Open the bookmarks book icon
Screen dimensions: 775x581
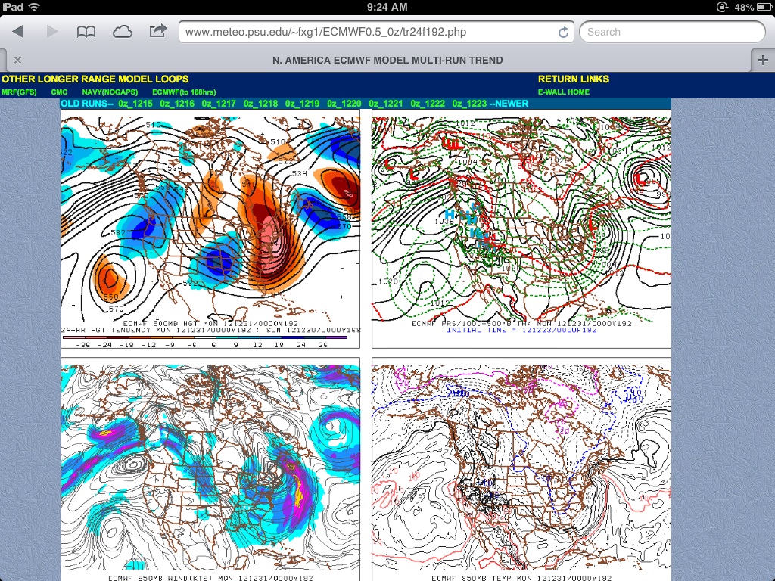(x=86, y=32)
